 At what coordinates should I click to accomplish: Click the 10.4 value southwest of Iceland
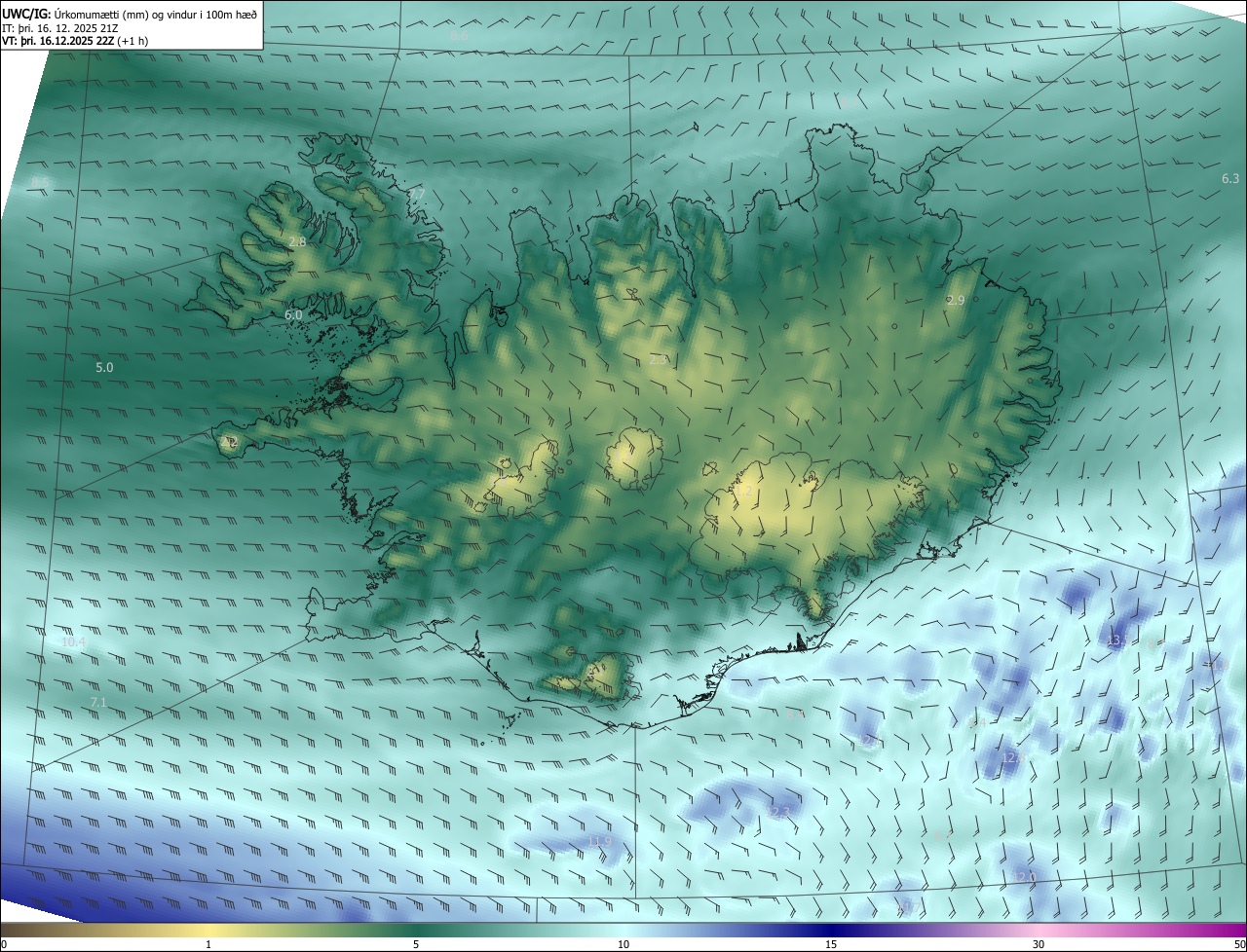pyautogui.click(x=74, y=642)
